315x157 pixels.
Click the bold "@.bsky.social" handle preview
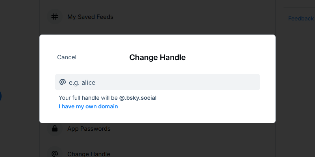point(141,98)
